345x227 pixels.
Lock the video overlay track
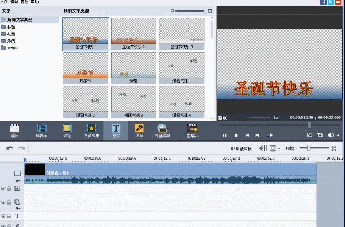pos(9,202)
